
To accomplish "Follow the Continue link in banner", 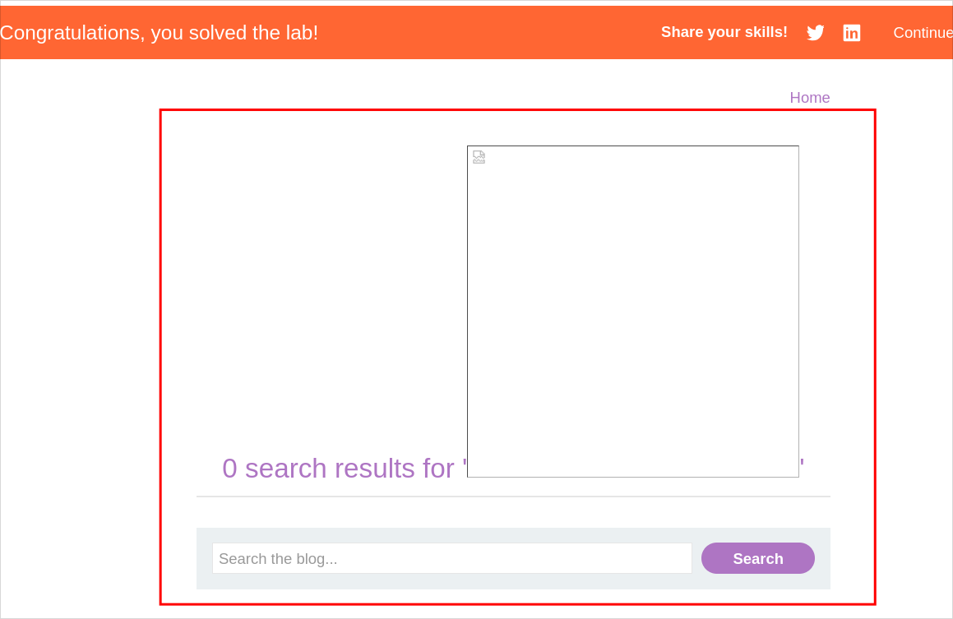I will (x=923, y=33).
